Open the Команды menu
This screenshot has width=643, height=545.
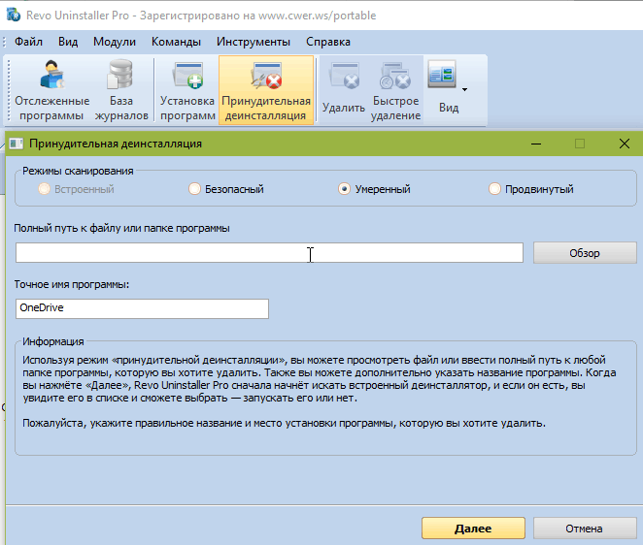pyautogui.click(x=176, y=42)
